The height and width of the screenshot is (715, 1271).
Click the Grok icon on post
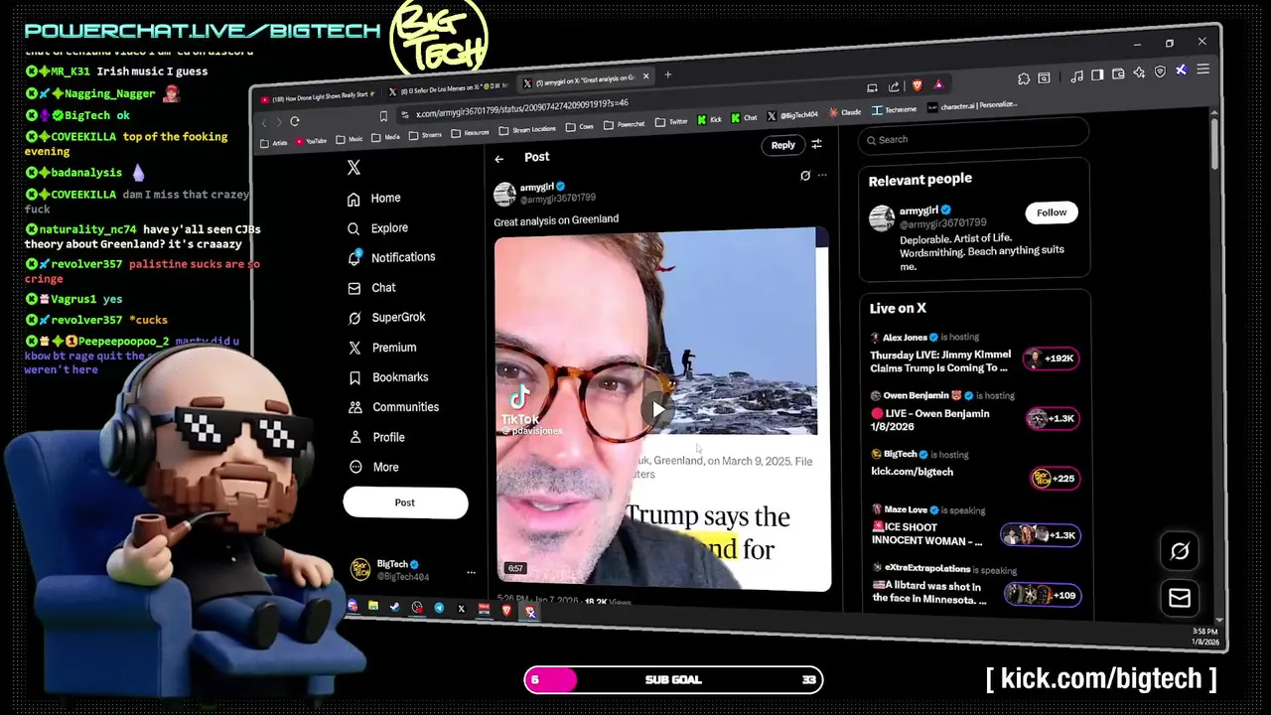coord(805,175)
